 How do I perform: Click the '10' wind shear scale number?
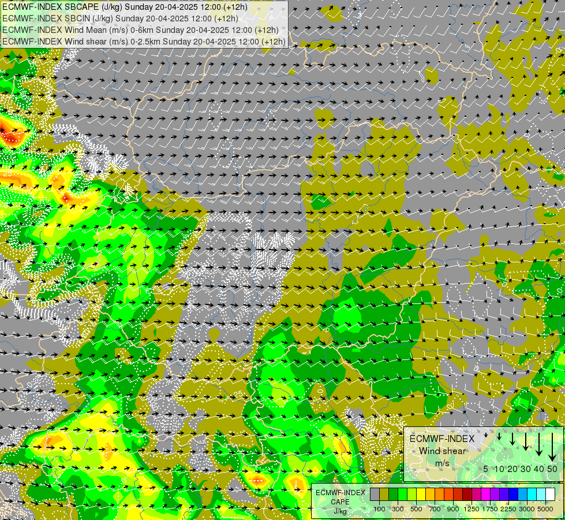click(499, 469)
